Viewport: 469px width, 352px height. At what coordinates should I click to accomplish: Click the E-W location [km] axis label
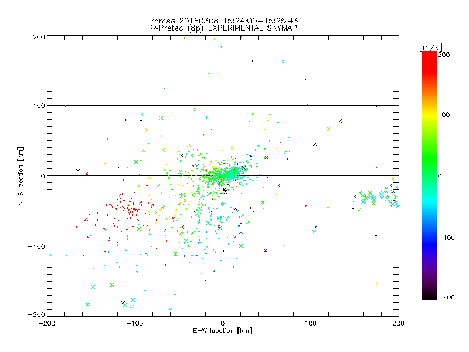click(x=222, y=331)
